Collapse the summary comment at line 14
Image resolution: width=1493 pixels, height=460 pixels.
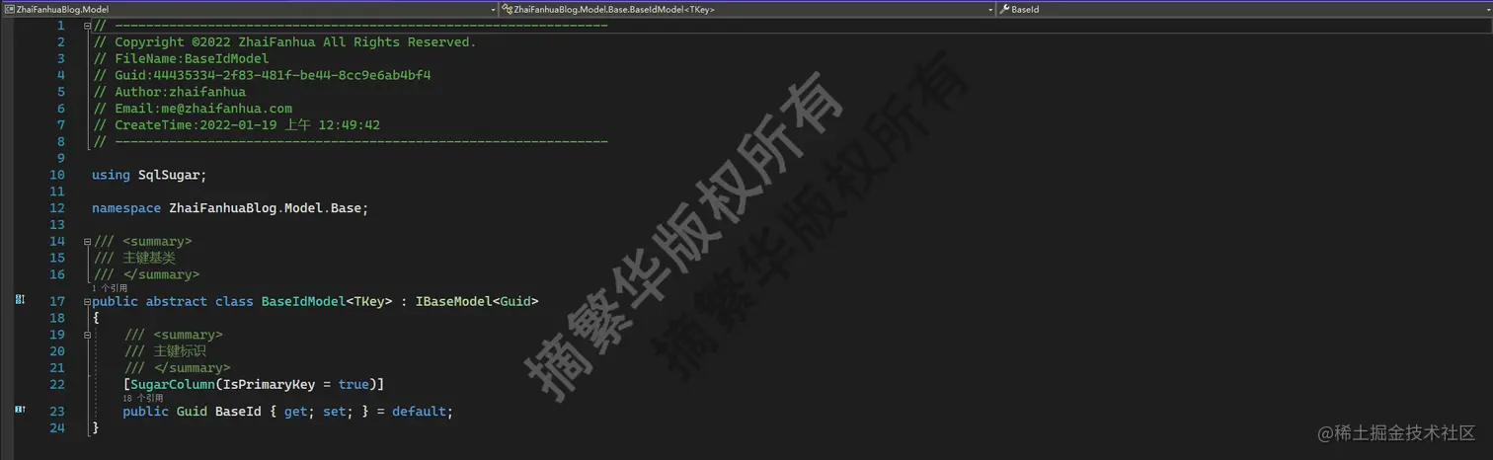click(x=88, y=242)
